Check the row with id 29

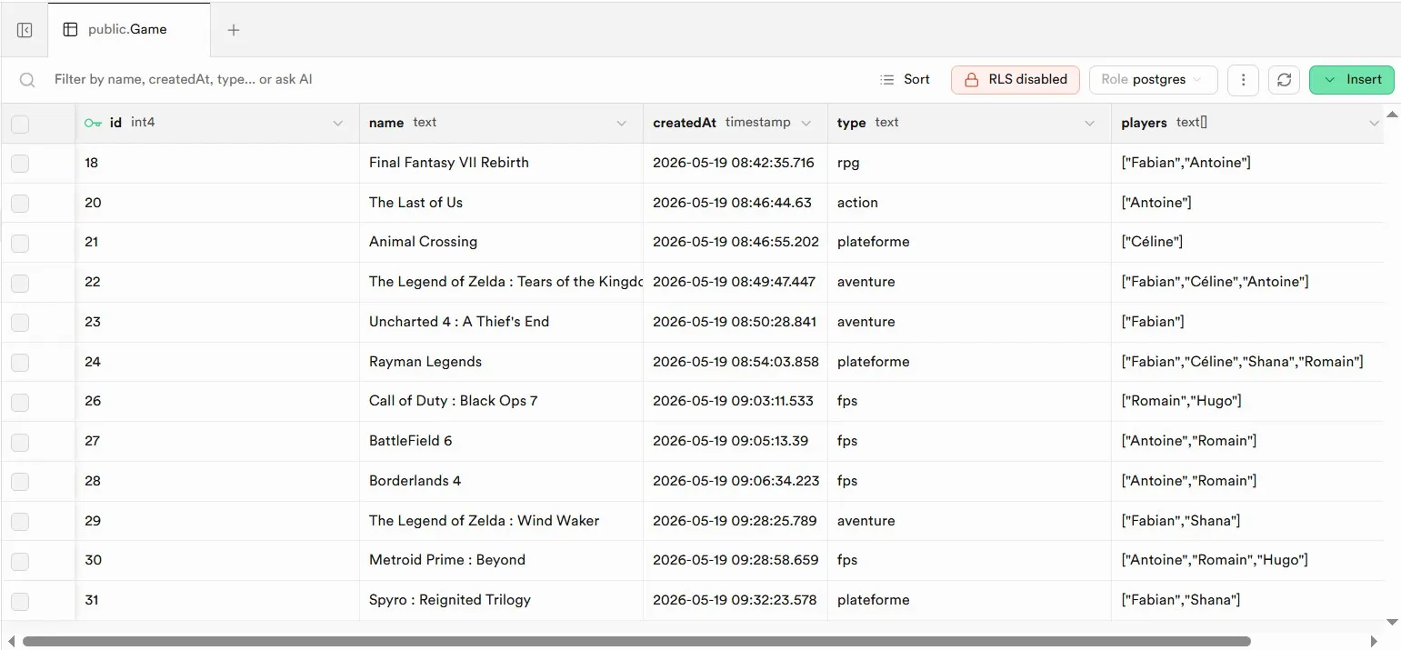[20, 521]
